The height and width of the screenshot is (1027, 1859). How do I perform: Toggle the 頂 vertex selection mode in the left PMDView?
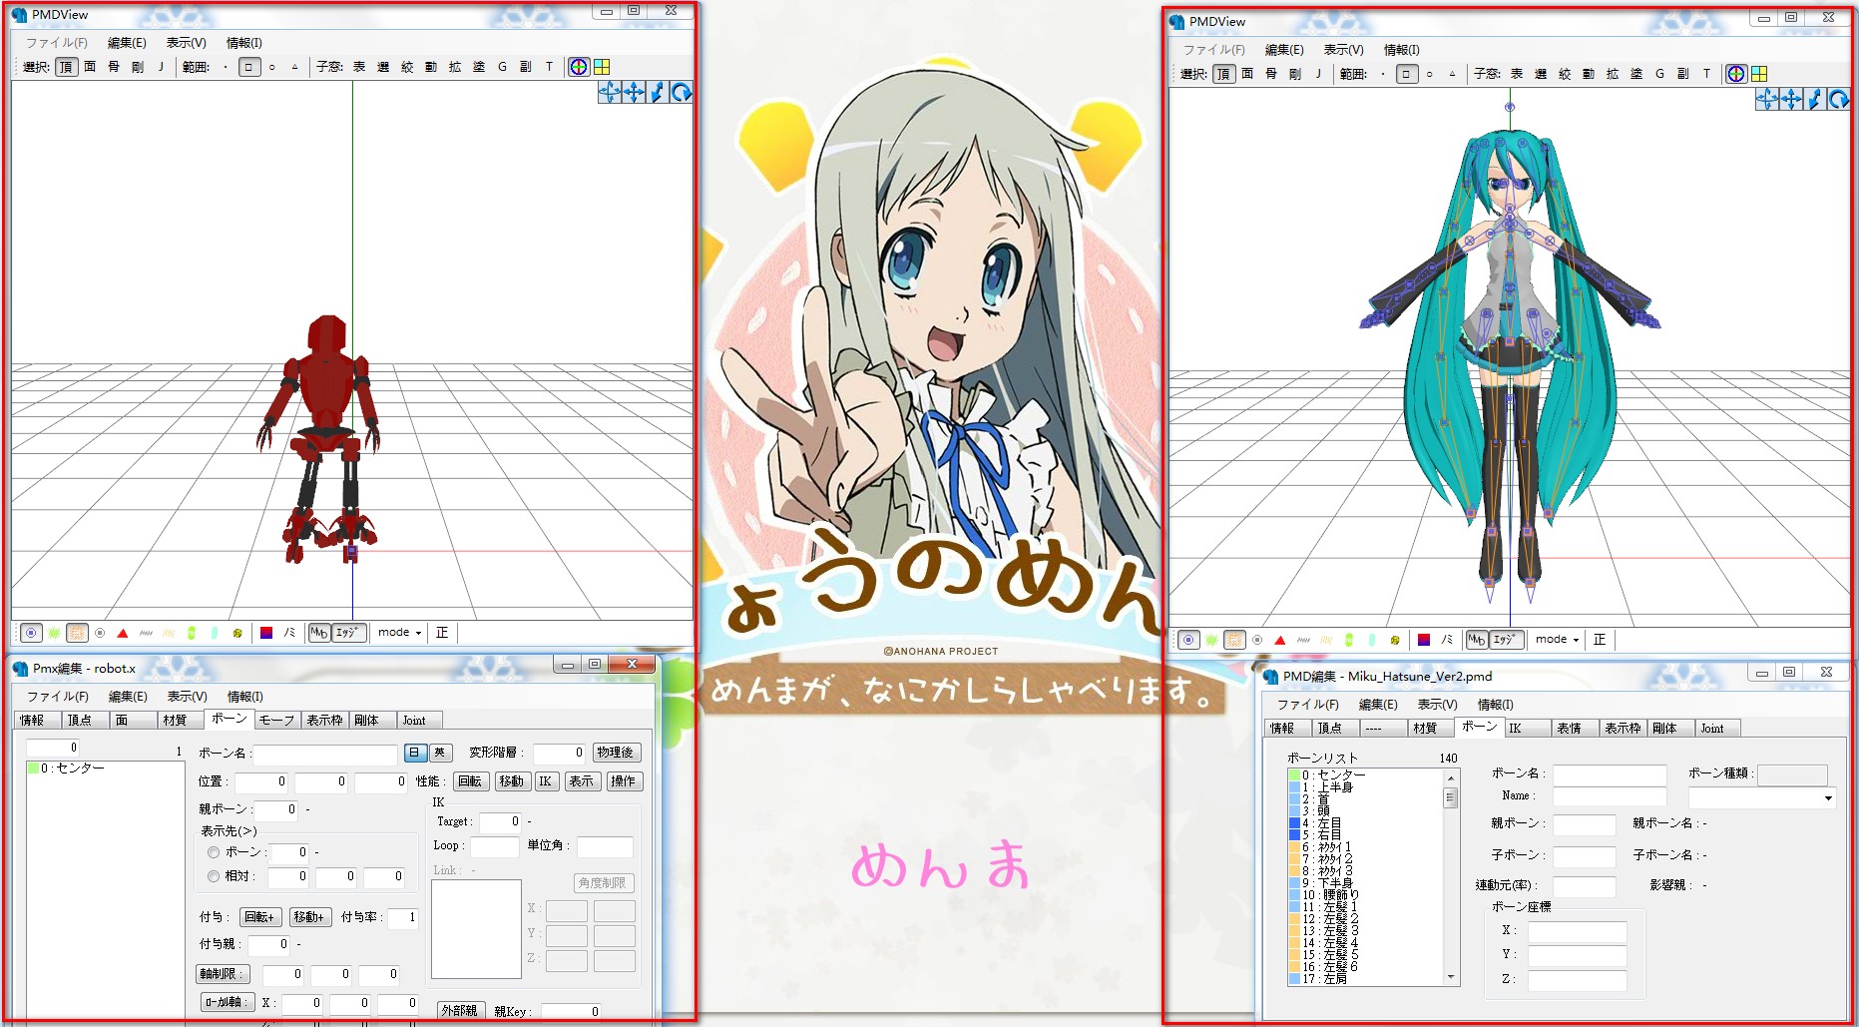66,67
